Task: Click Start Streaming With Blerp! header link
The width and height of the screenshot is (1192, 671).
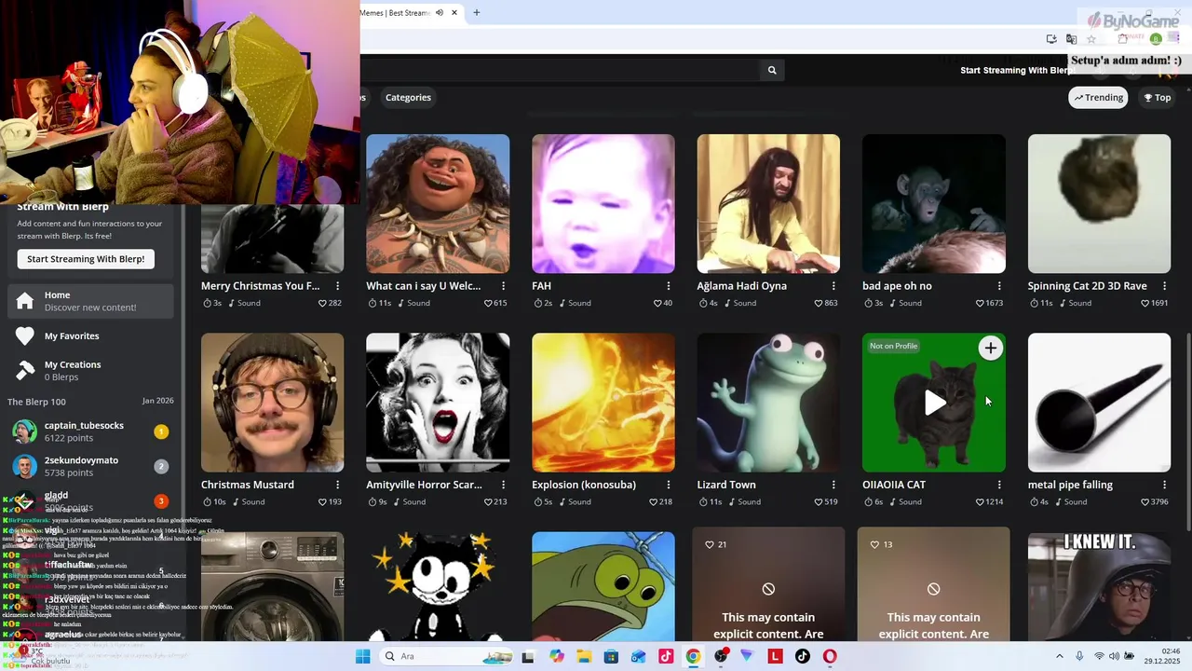Action: coord(1018,70)
